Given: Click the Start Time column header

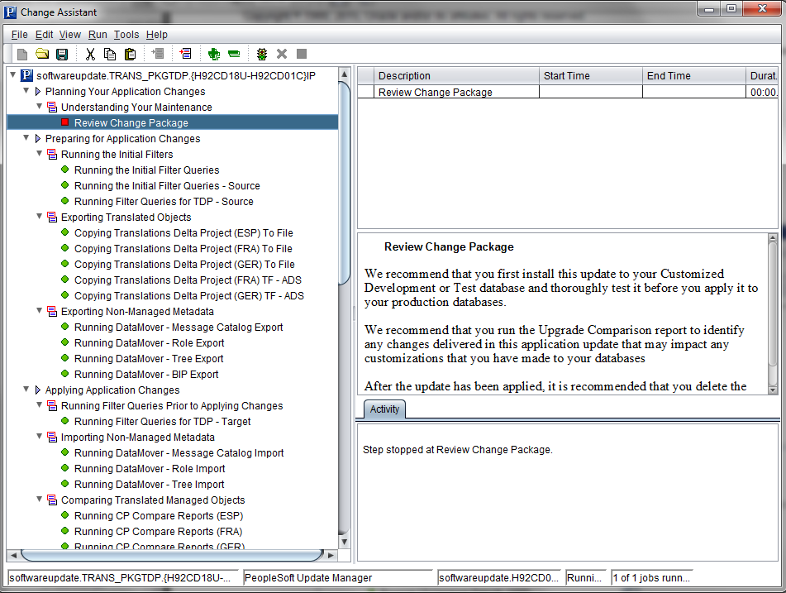Looking at the screenshot, I should click(x=591, y=76).
